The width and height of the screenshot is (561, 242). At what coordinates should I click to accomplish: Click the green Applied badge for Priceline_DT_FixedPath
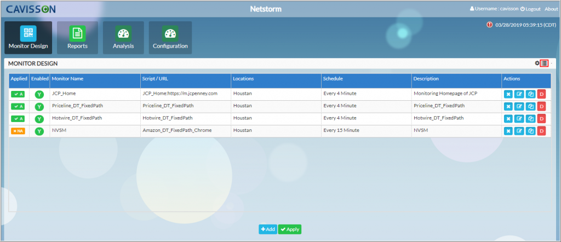coord(18,107)
